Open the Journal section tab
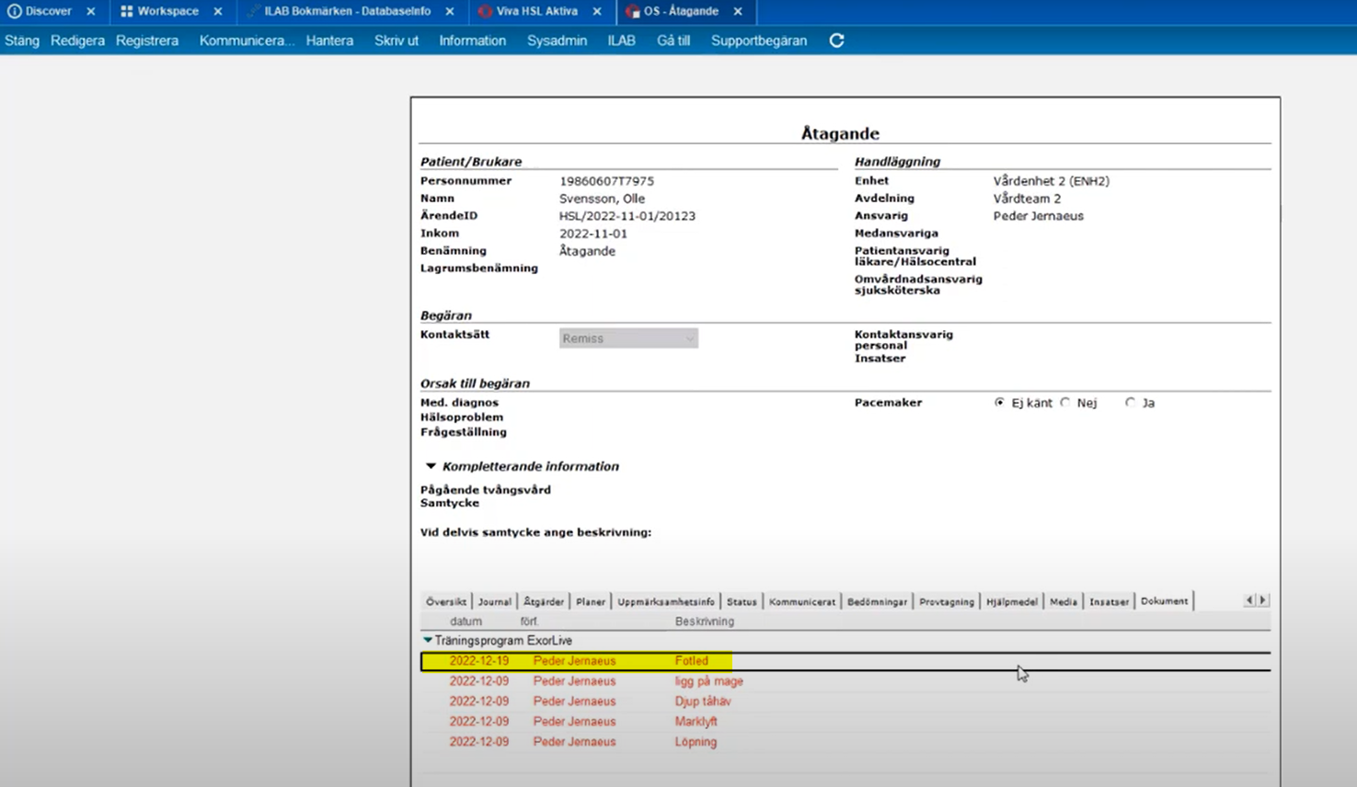The image size is (1357, 787). [494, 601]
